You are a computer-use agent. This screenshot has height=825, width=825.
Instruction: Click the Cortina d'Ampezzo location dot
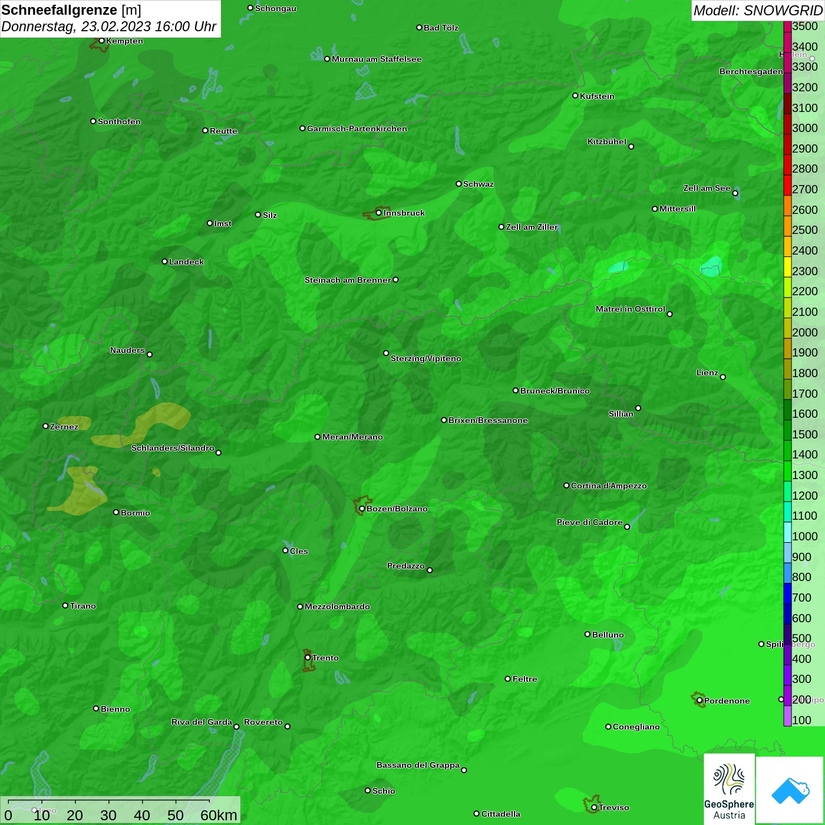click(x=566, y=486)
